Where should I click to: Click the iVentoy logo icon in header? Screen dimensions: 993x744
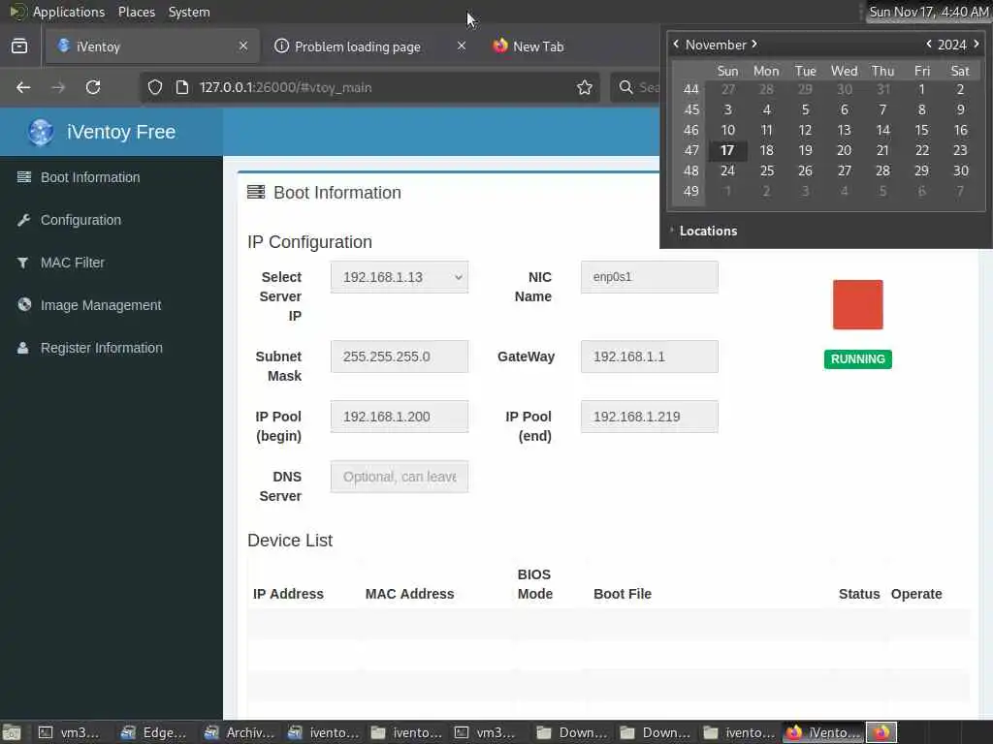(40, 132)
